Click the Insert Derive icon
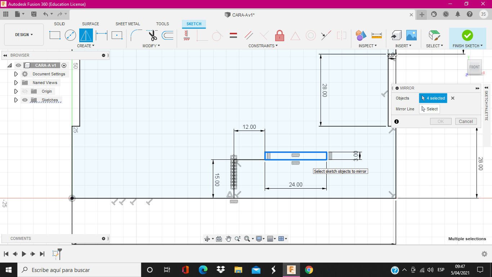This screenshot has height=277, width=492. (396, 35)
